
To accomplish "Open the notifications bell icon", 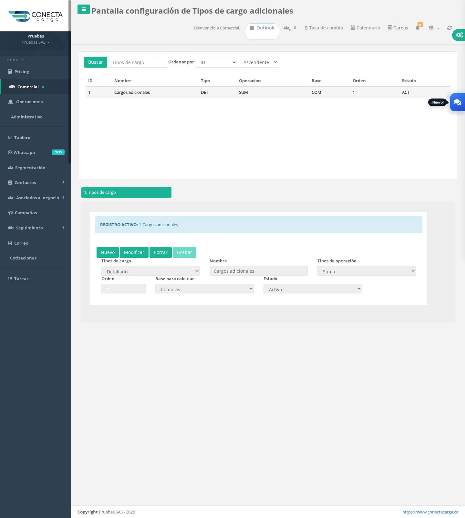I will [x=418, y=28].
